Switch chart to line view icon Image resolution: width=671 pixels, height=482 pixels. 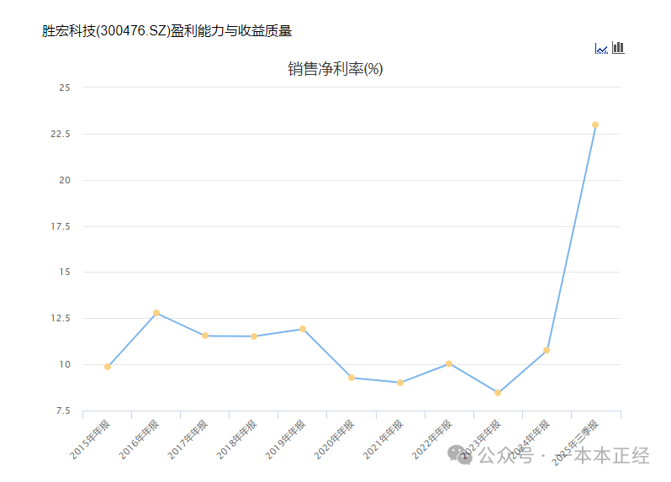601,49
